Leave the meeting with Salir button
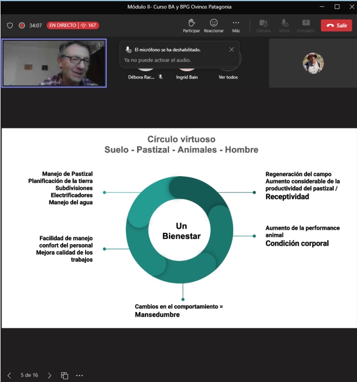This screenshot has height=382, width=357. click(x=336, y=25)
